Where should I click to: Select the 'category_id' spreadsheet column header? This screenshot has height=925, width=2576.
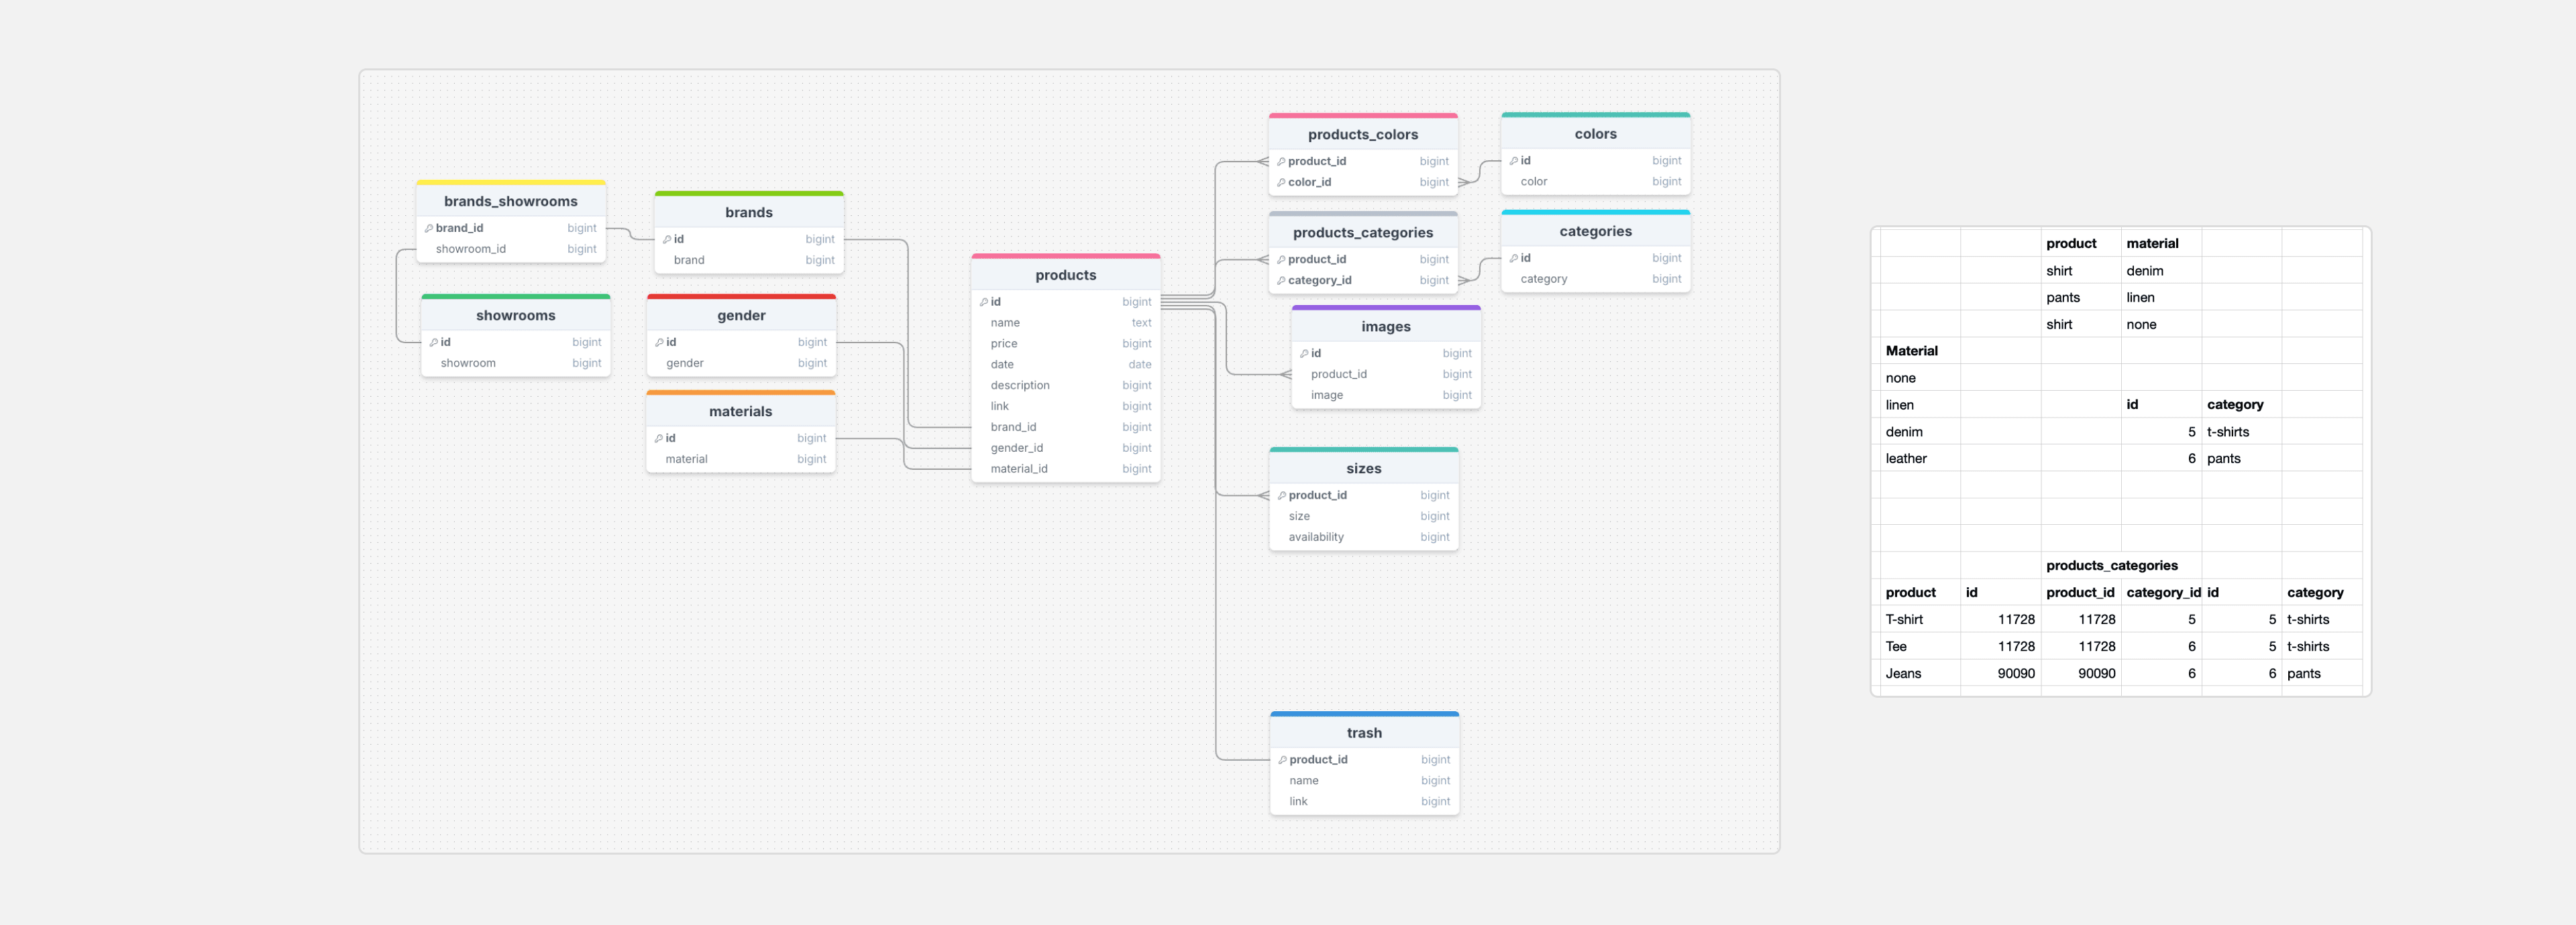pos(2161,593)
